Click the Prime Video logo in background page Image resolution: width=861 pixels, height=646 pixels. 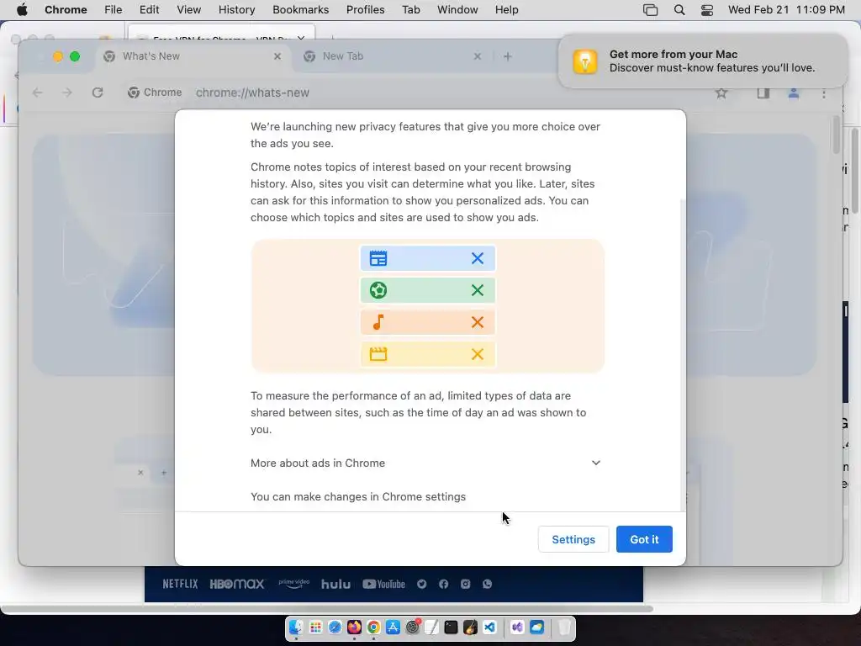[293, 584]
